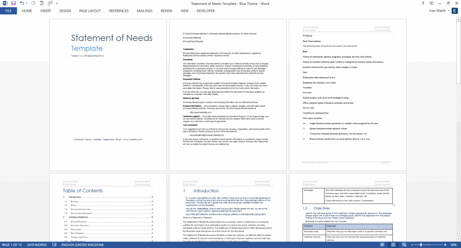Screen dimensions: 461x248
Task: Click PAGE 1 OF 15 to toggle navigation pane
Action: [12, 245]
